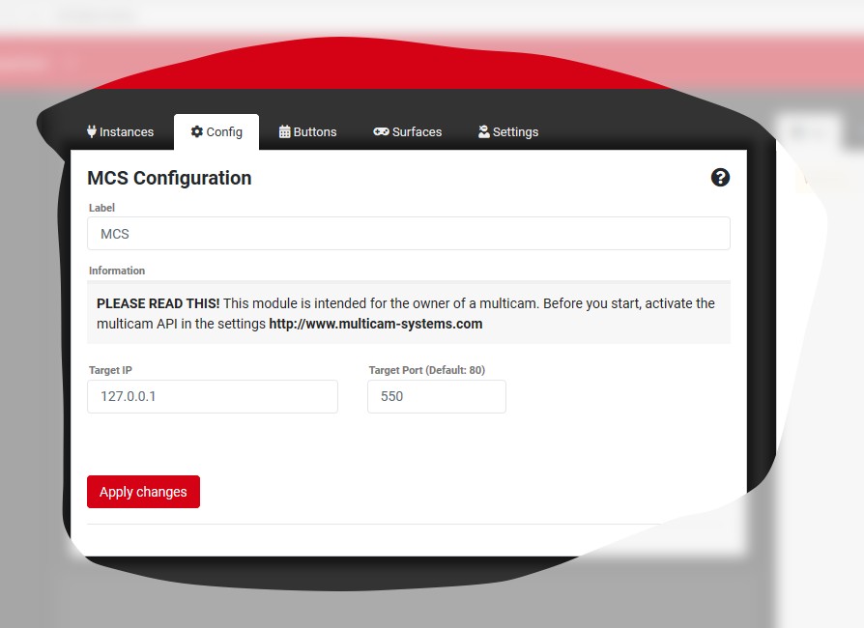Click the gear icon on the Config tab

(199, 131)
